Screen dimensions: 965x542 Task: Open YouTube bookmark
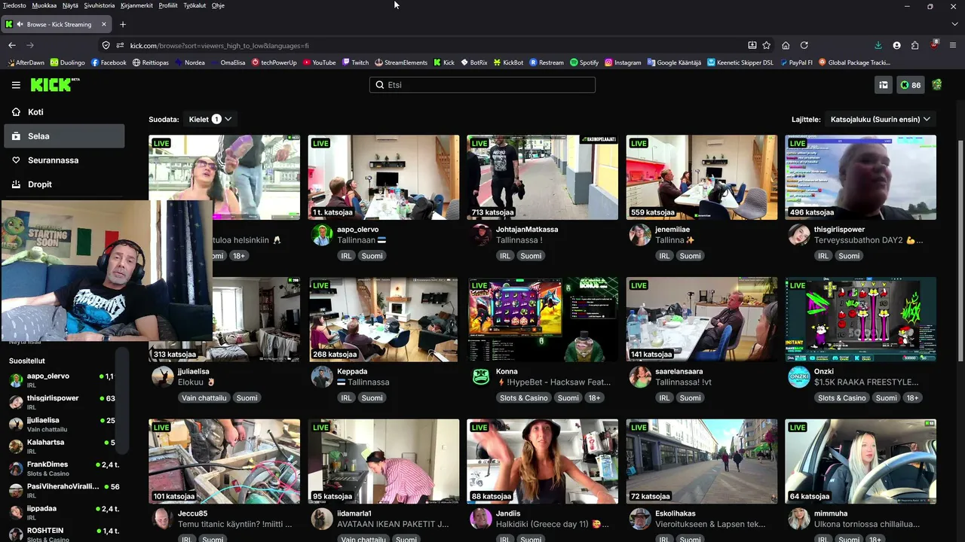pyautogui.click(x=320, y=62)
